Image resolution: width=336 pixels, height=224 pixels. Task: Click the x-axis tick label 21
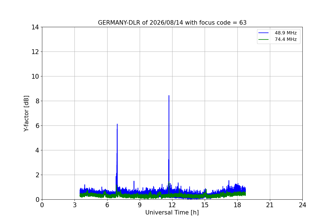click(270, 205)
